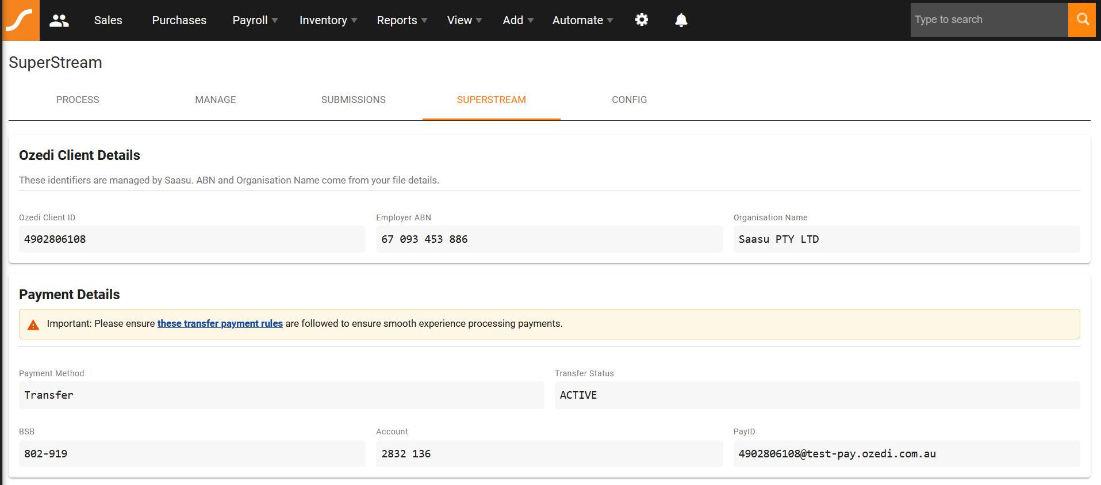The width and height of the screenshot is (1101, 485).
Task: Click the 'Ozedi Client Details' heading
Action: point(79,155)
